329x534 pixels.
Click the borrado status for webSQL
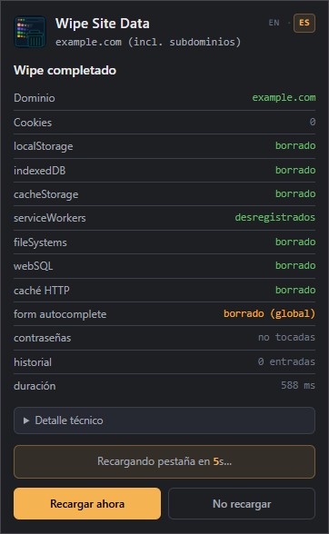pos(295,265)
